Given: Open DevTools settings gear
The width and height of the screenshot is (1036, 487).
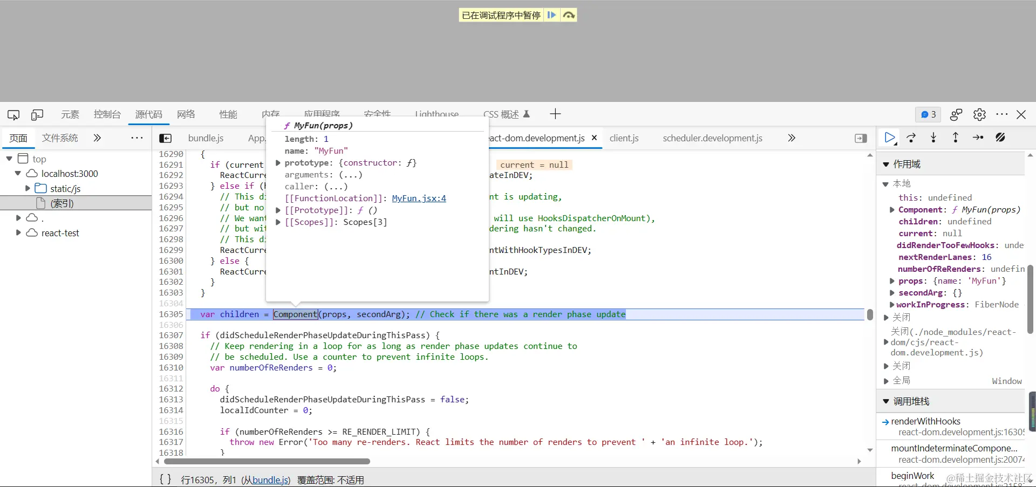Looking at the screenshot, I should [x=979, y=114].
